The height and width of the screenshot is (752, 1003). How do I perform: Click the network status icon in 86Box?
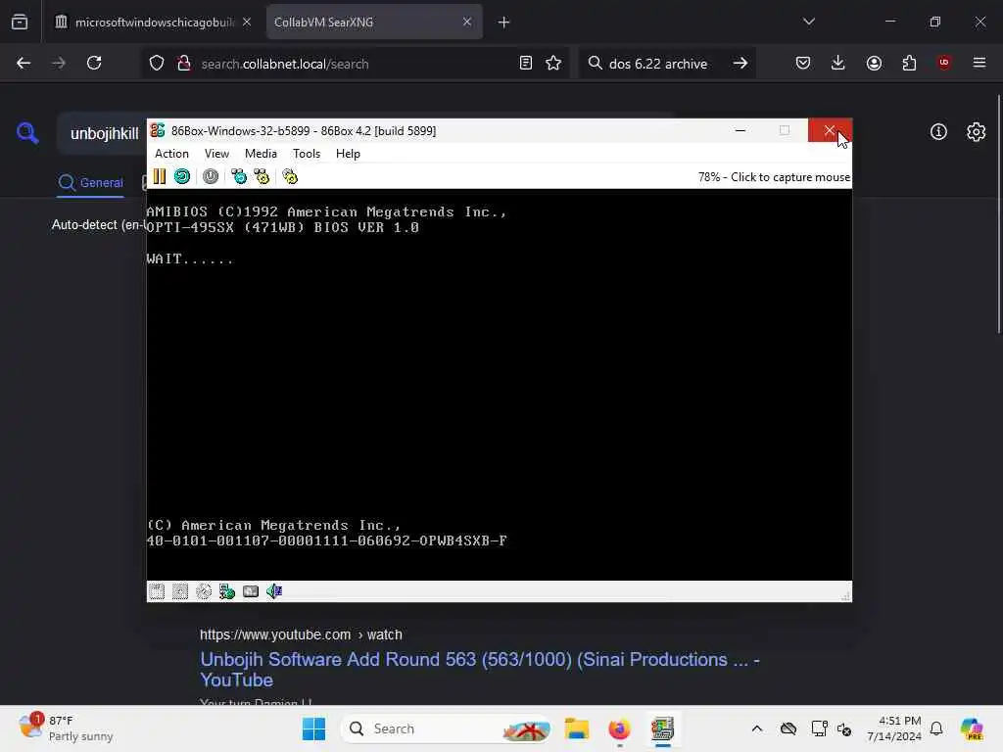coord(227,591)
